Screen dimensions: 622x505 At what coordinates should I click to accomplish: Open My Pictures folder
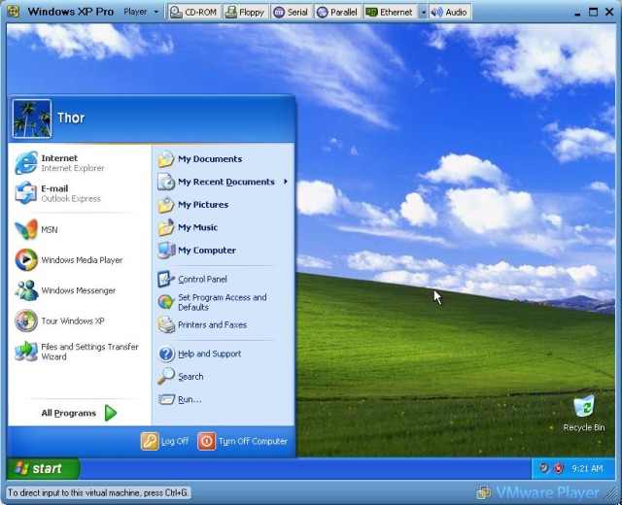point(192,205)
